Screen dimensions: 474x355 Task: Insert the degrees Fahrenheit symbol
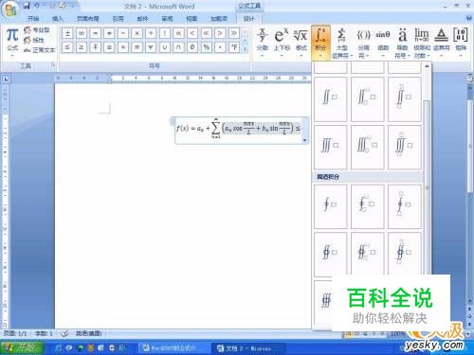234,47
